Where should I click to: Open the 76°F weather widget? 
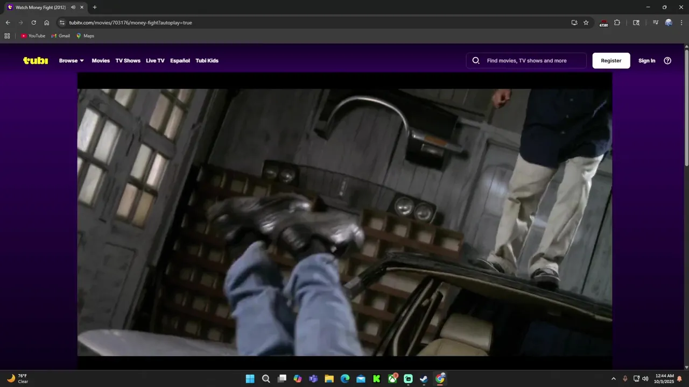click(17, 378)
